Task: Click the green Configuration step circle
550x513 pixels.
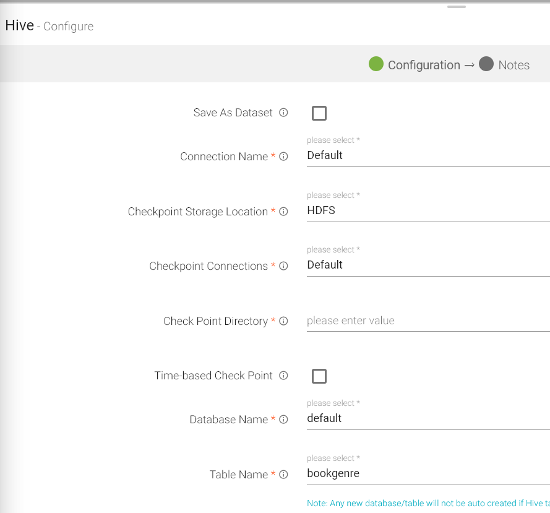Action: 376,64
